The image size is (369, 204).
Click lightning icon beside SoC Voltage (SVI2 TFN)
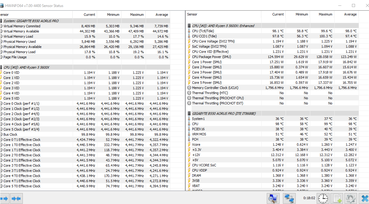tap(189, 46)
